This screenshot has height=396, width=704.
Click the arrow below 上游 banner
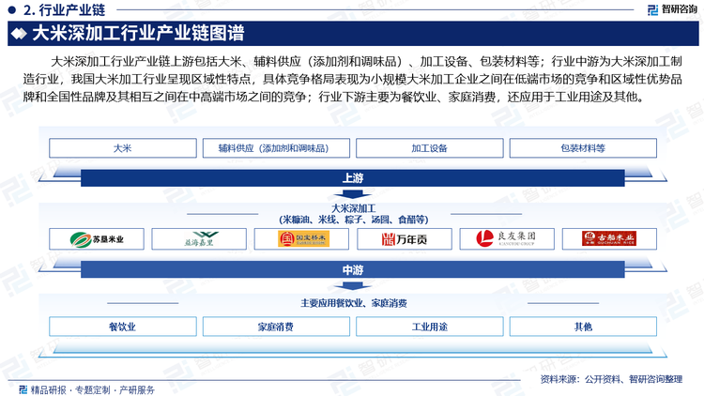352,194
